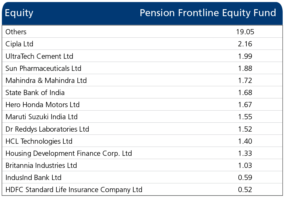
Task: Select Mahindra & Mahindra Ltd row
Action: [142, 80]
